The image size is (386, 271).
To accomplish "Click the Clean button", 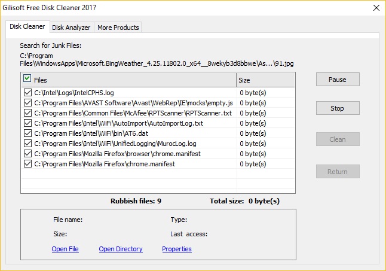I will [338, 139].
